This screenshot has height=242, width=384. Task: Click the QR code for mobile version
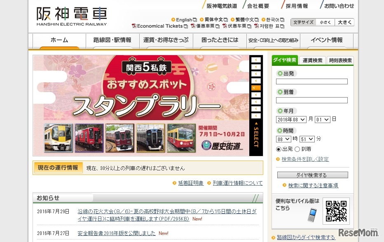click(x=336, y=211)
